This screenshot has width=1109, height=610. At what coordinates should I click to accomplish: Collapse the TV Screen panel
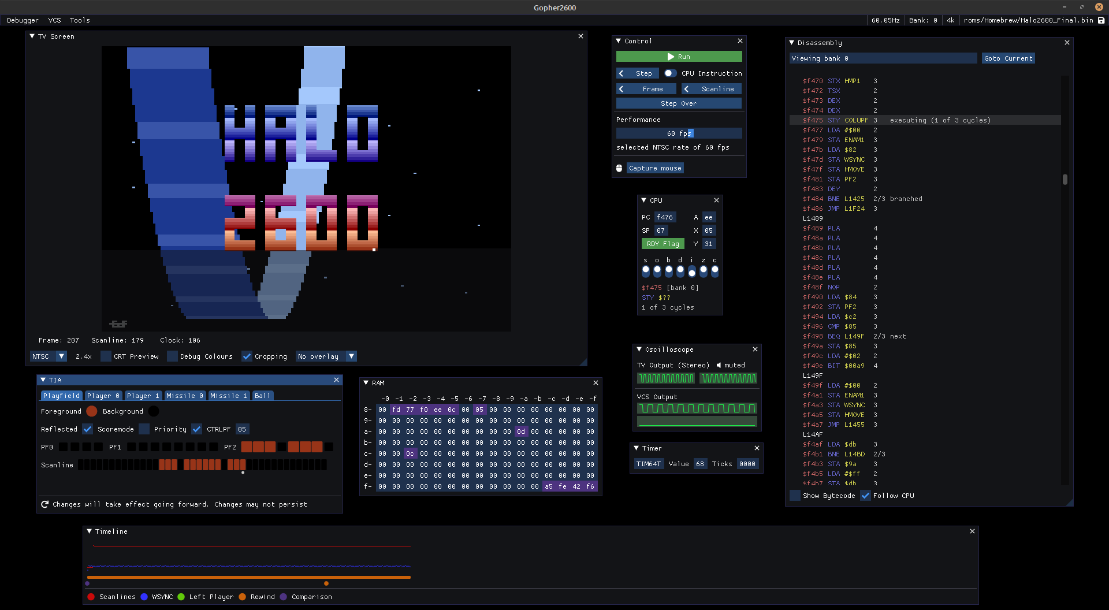32,36
